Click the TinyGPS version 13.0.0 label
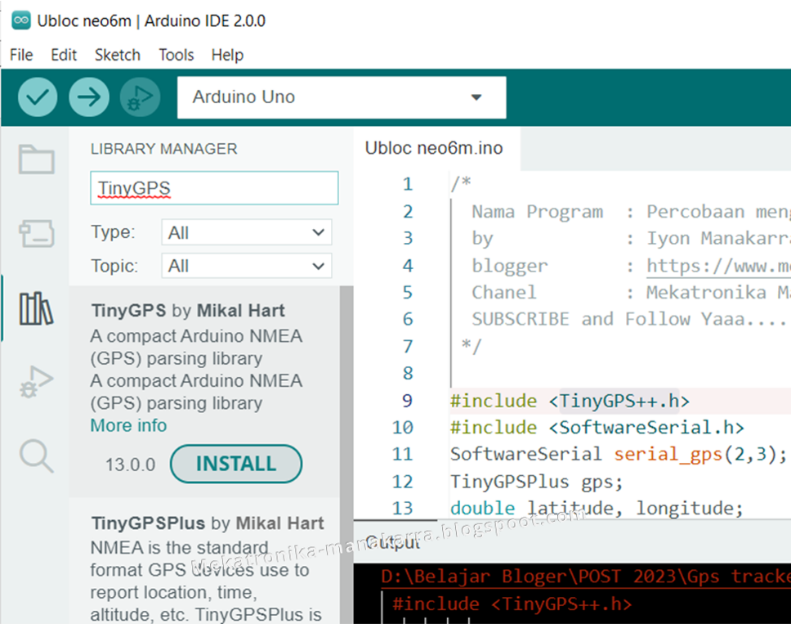Image resolution: width=791 pixels, height=624 pixels. click(x=130, y=465)
